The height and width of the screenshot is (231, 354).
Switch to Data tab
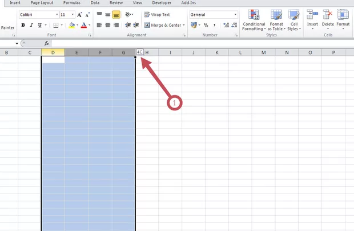[95, 3]
